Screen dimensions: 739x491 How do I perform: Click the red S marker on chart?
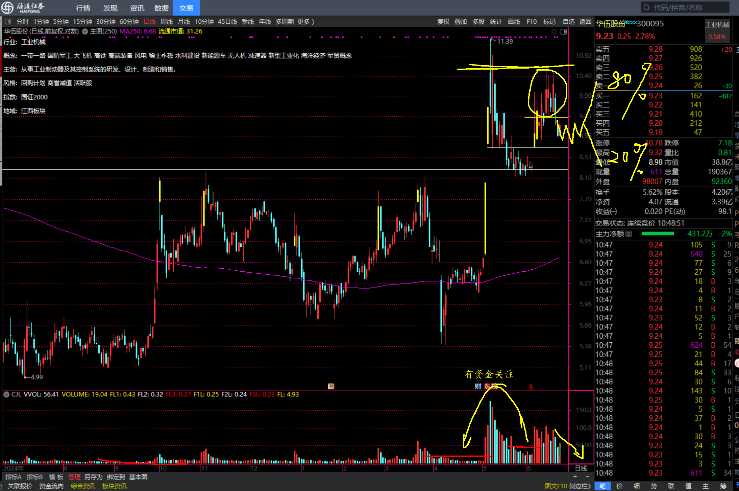point(531,387)
